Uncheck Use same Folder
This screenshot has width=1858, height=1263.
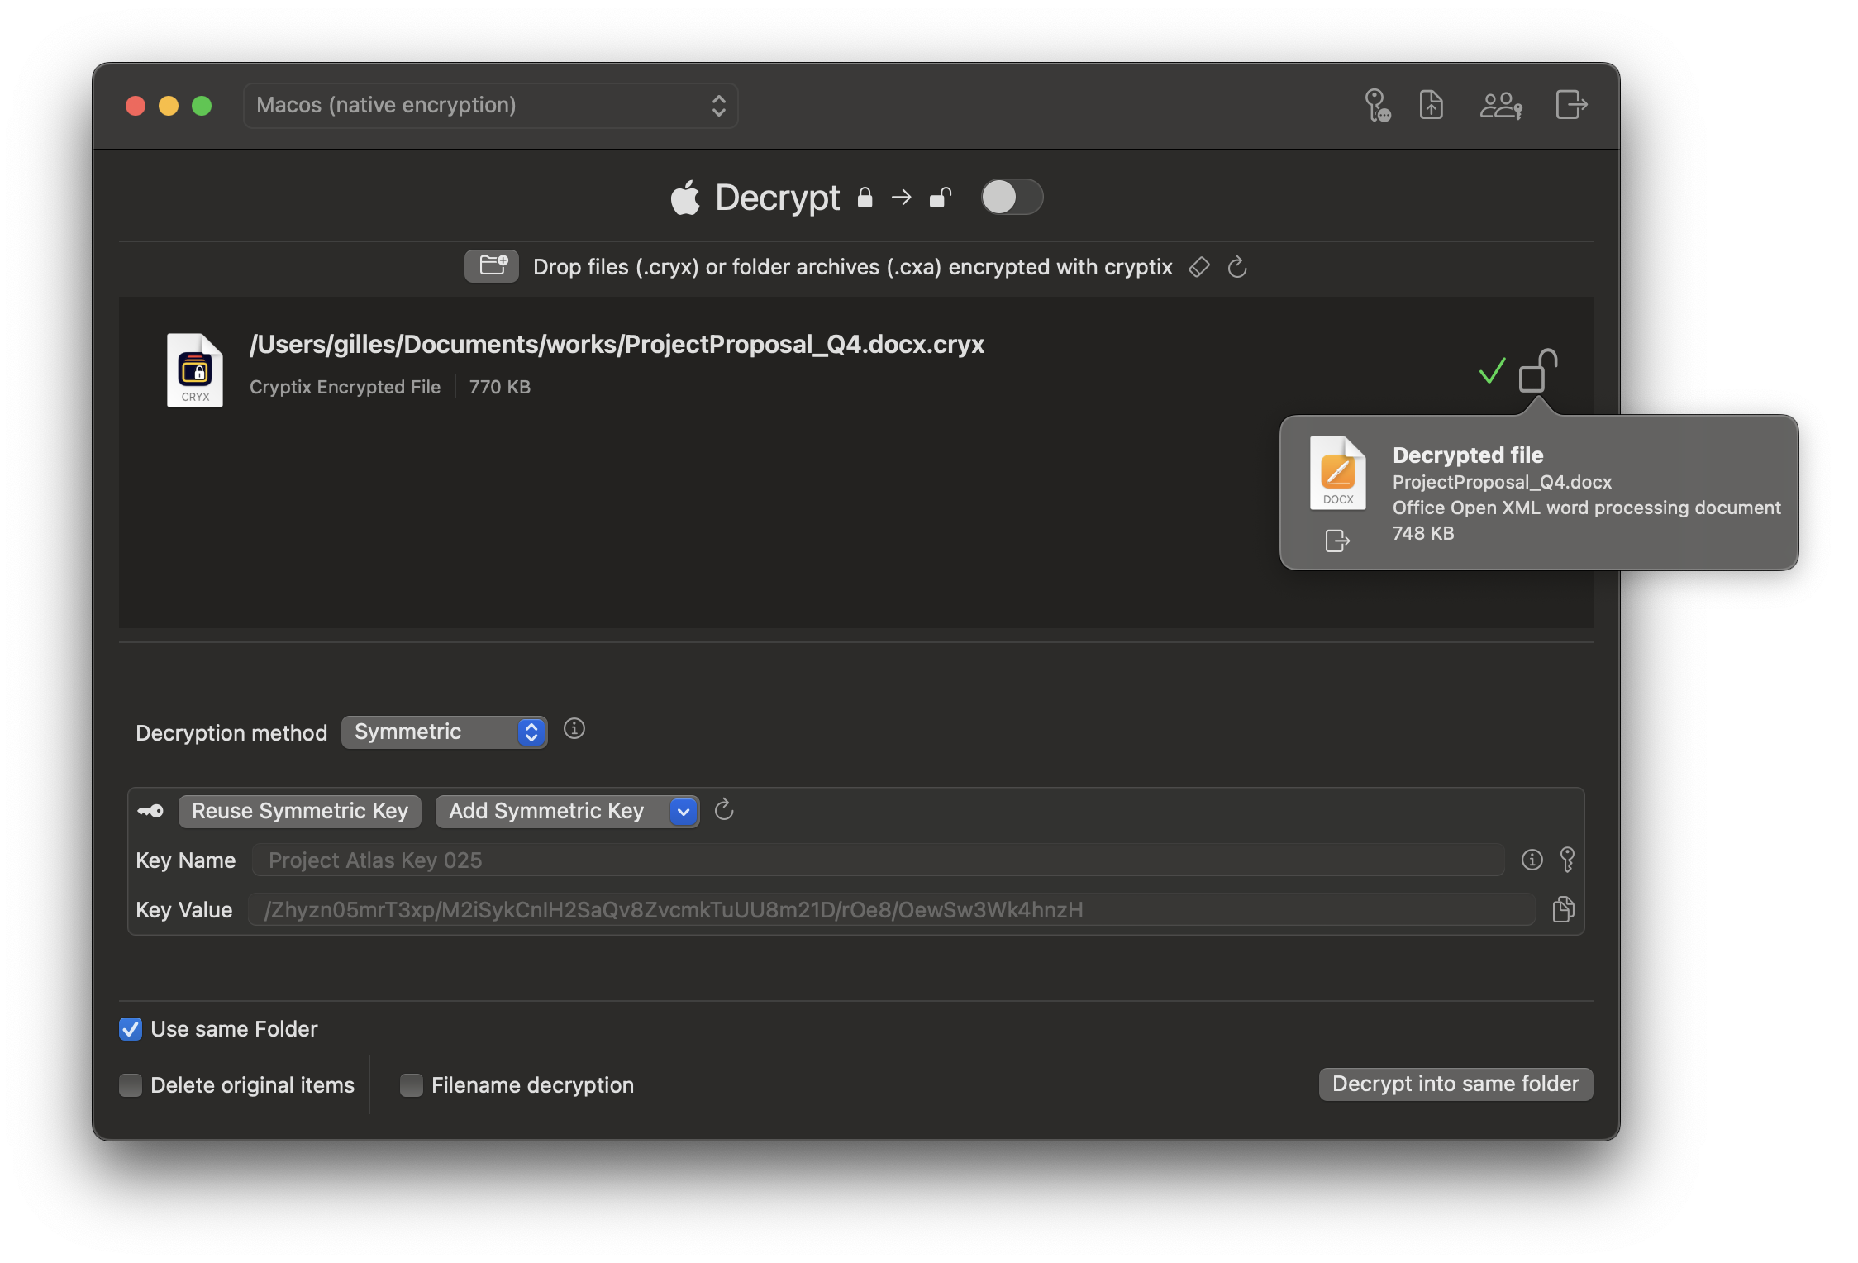131,1029
